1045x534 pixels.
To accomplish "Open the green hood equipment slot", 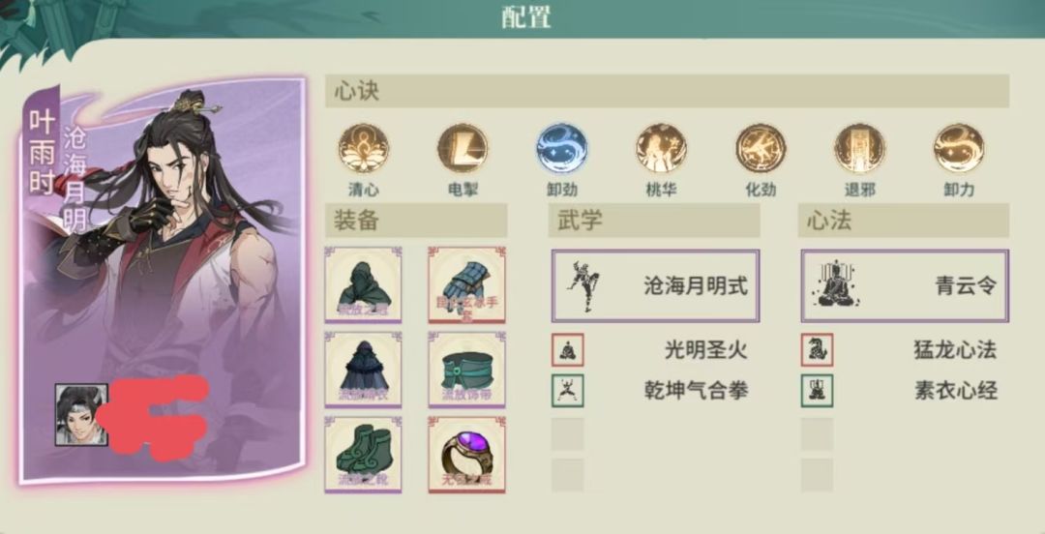I will pos(363,284).
